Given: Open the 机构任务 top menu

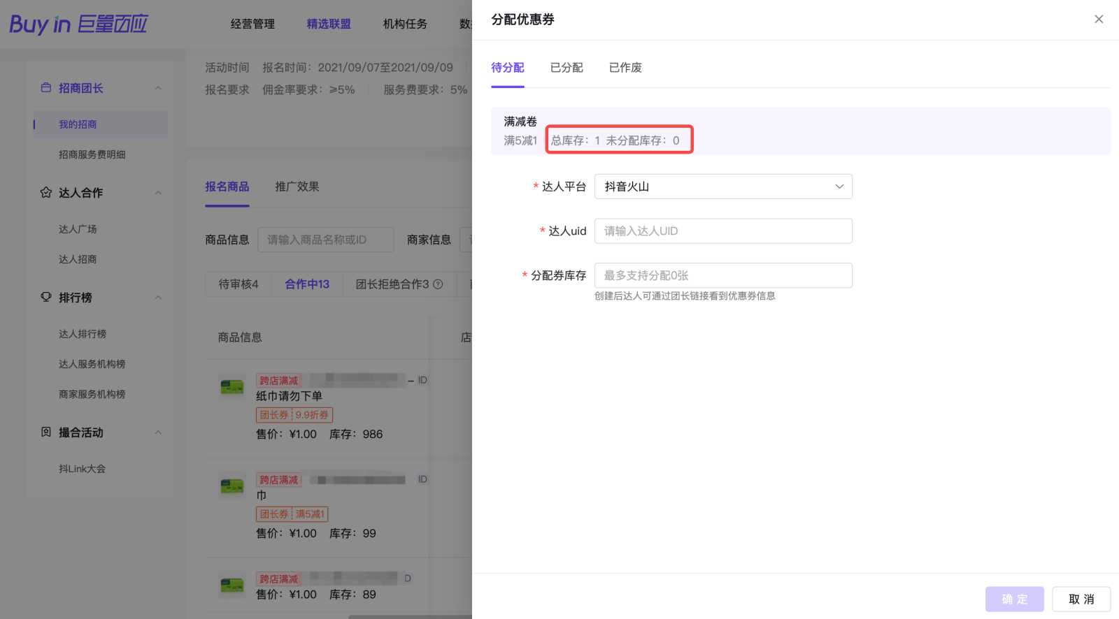Looking at the screenshot, I should [405, 24].
